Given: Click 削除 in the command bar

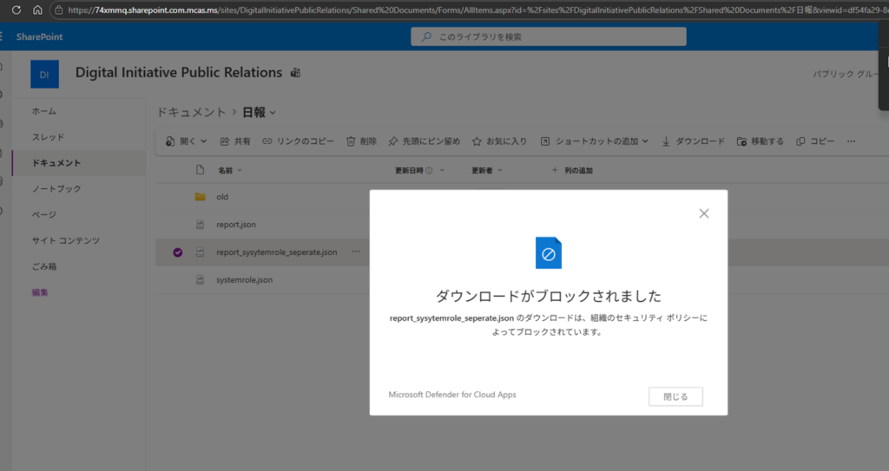Looking at the screenshot, I should coord(362,141).
